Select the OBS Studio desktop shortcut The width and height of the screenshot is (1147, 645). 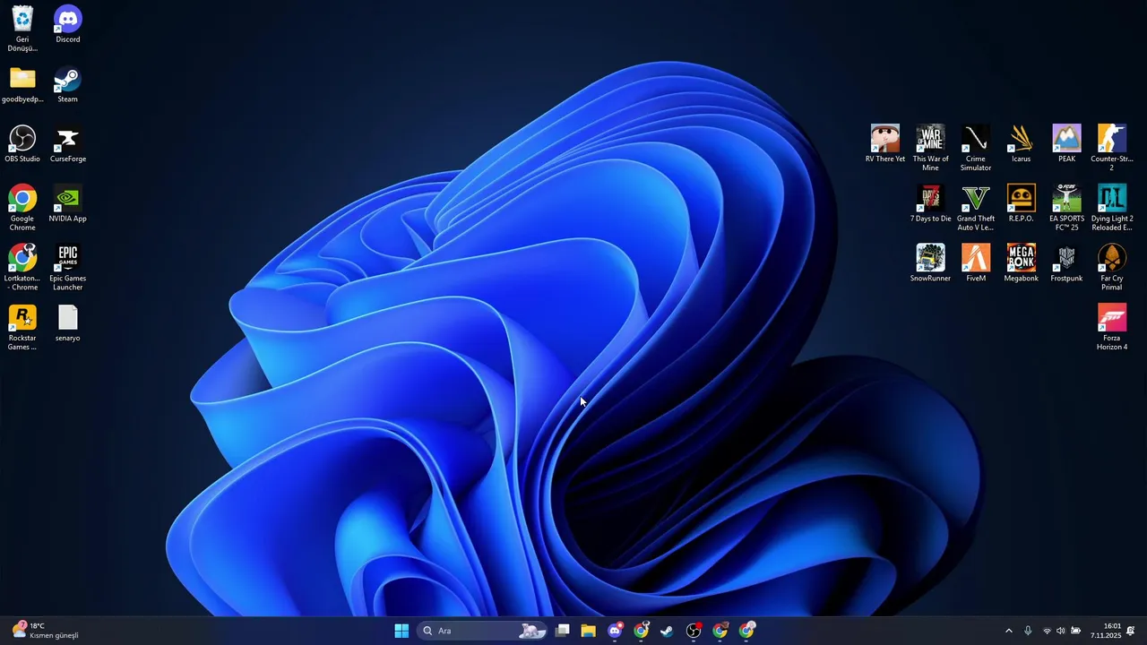tap(22, 143)
